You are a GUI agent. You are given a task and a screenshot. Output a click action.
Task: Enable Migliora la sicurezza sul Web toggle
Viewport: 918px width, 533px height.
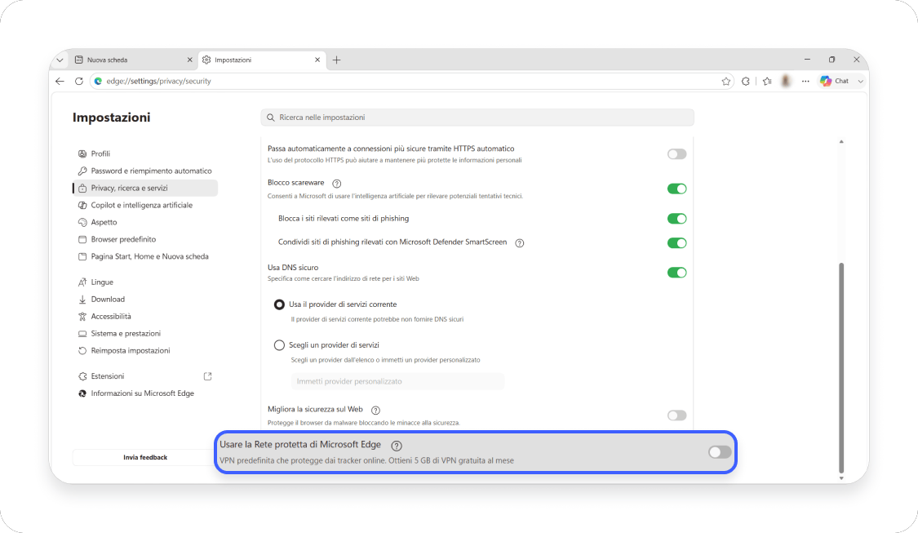click(x=676, y=415)
